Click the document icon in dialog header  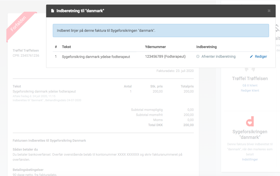(53, 11)
